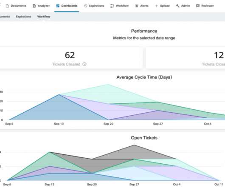Image resolution: width=225 pixels, height=188 pixels.
Task: Click the Sep 13 peak in Cycle Time chart
Action: pos(59,94)
